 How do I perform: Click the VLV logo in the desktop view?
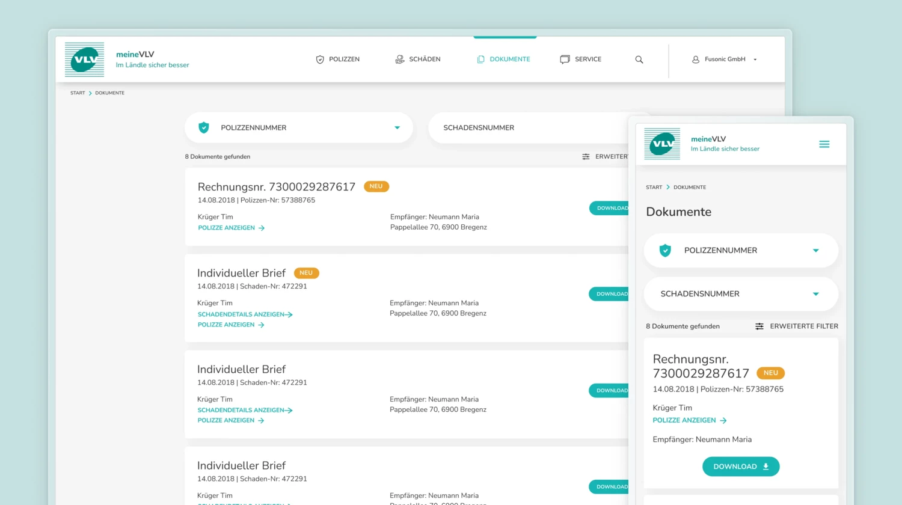tap(84, 60)
